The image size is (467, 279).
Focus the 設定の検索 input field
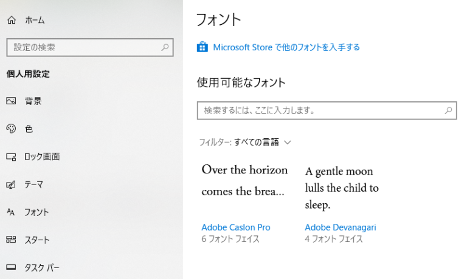pyautogui.click(x=82, y=47)
